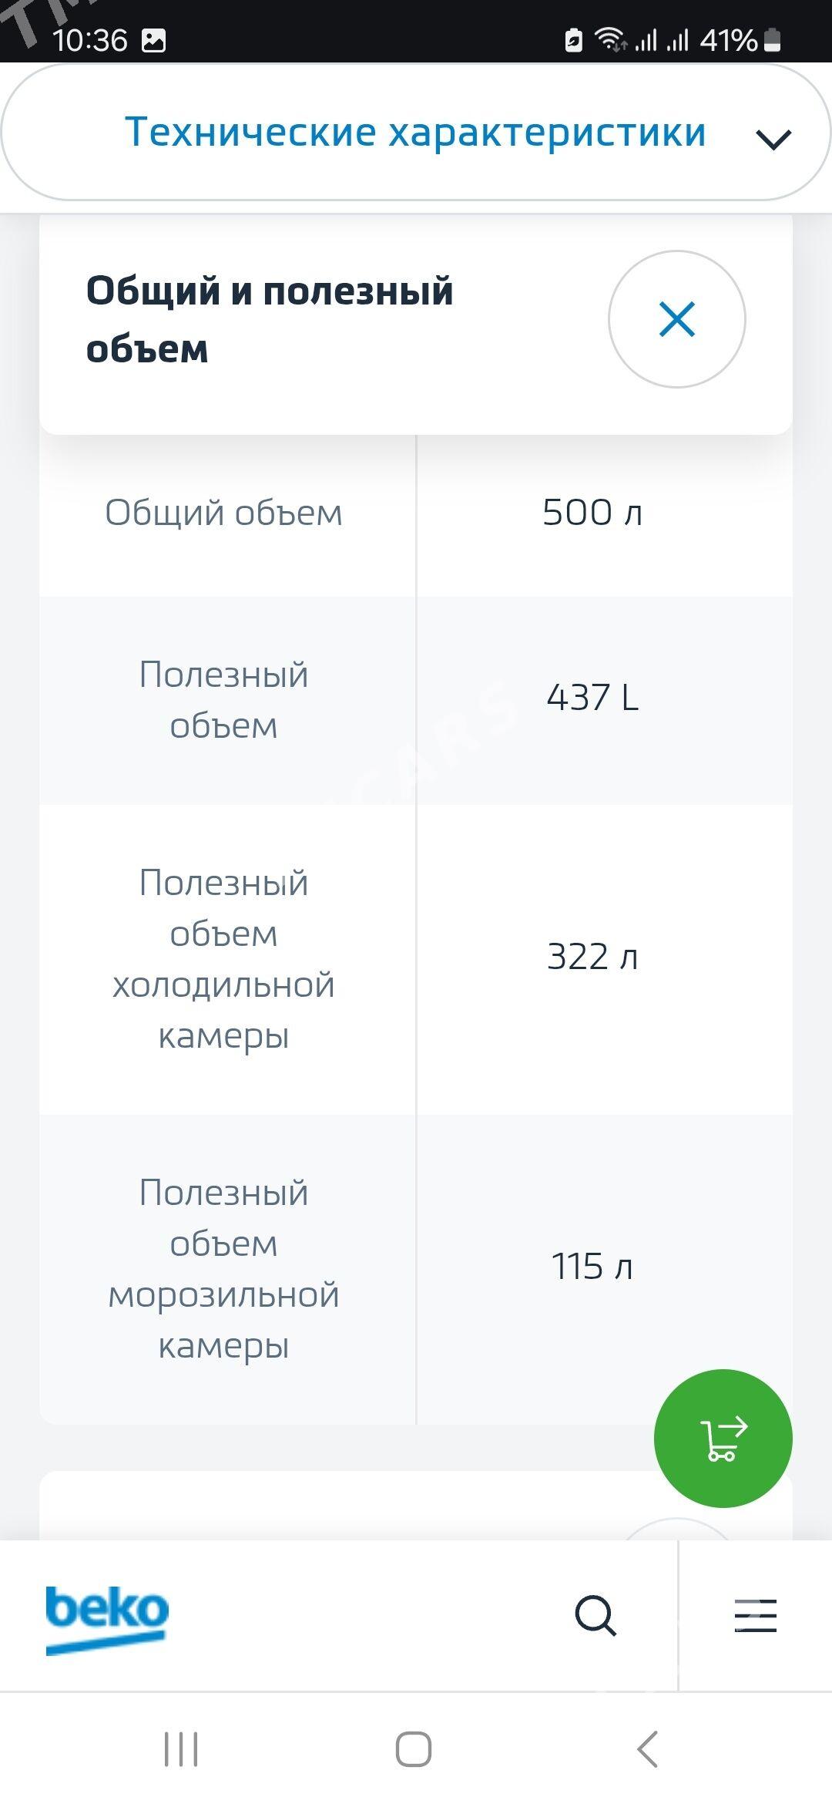Tap the Общий и полезный объем title

pos(270,319)
